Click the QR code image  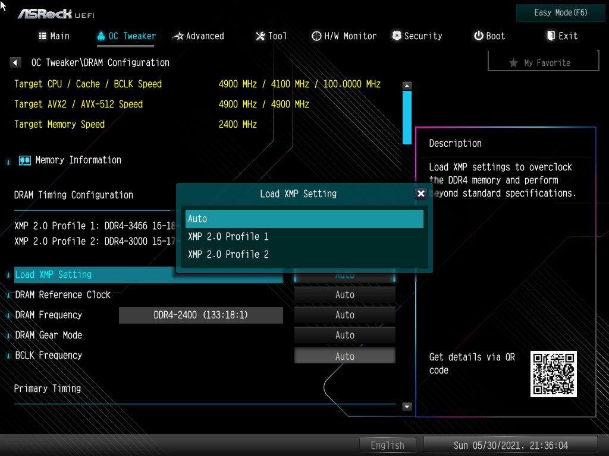click(x=553, y=374)
